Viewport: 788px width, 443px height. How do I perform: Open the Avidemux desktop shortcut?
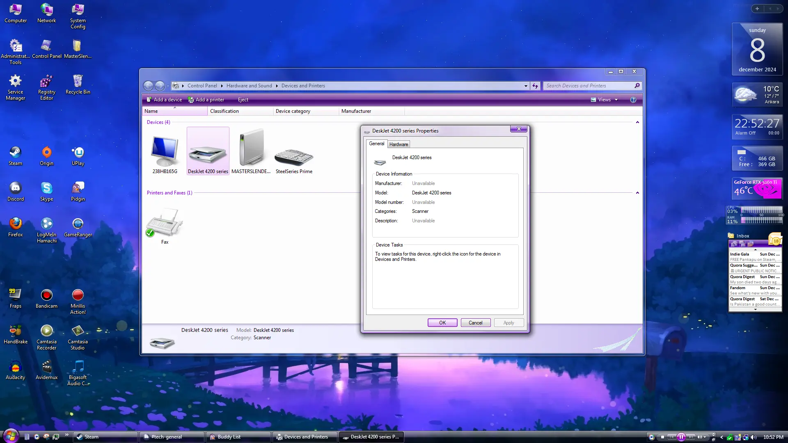[x=47, y=370]
